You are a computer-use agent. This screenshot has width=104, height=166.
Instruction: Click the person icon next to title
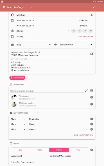(x=92, y=15)
